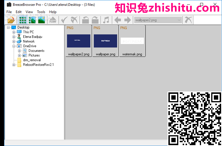Expand the Documents folder node
Image resolution: width=222 pixels, height=146 pixels.
point(19,51)
